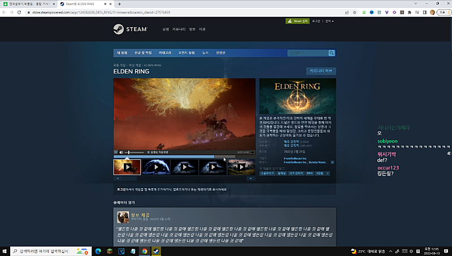
Task: Adjust the trailer volume slider
Action: tap(134, 152)
